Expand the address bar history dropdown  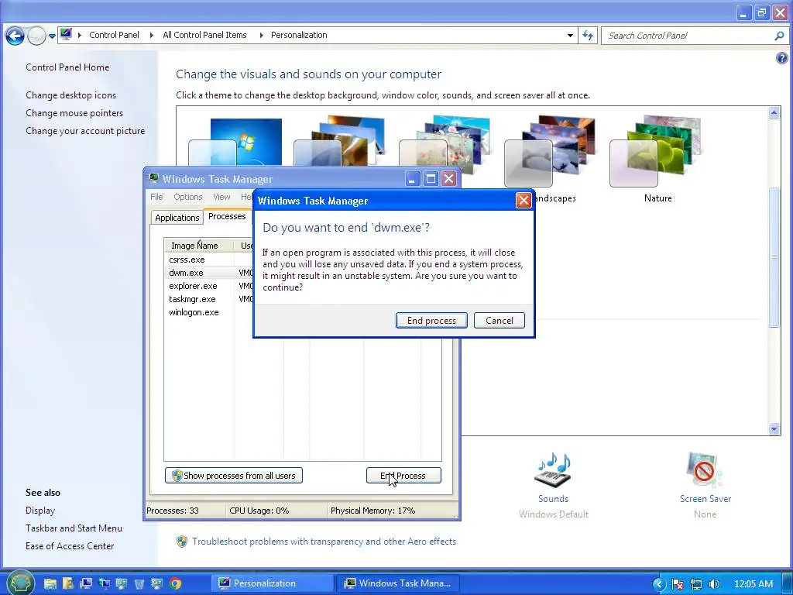570,36
